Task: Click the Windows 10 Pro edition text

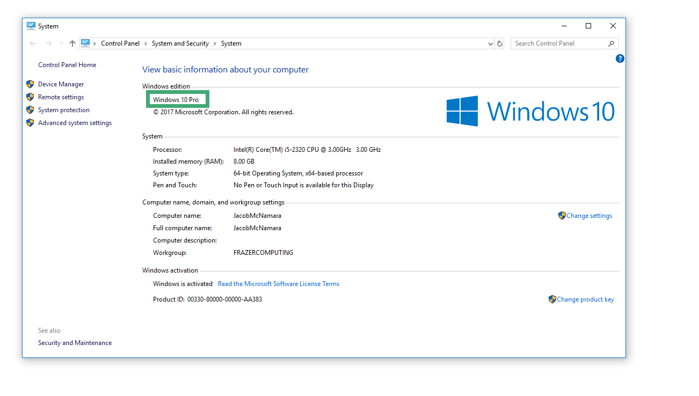Action: (176, 100)
